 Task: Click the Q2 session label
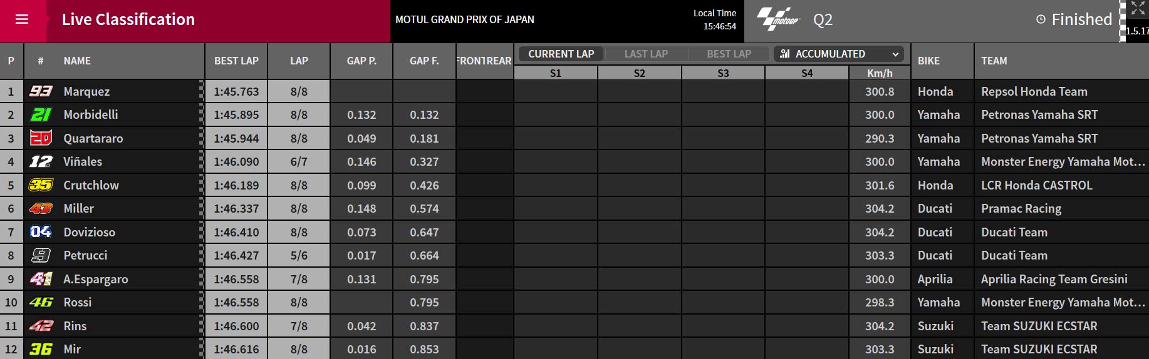click(x=823, y=19)
